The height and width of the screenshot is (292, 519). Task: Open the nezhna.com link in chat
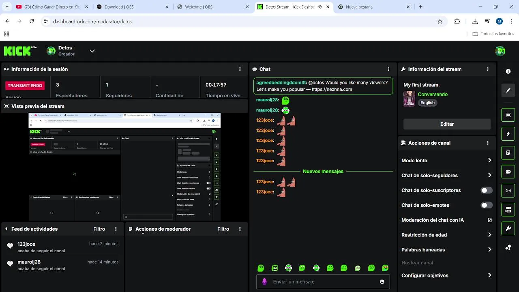point(332,89)
